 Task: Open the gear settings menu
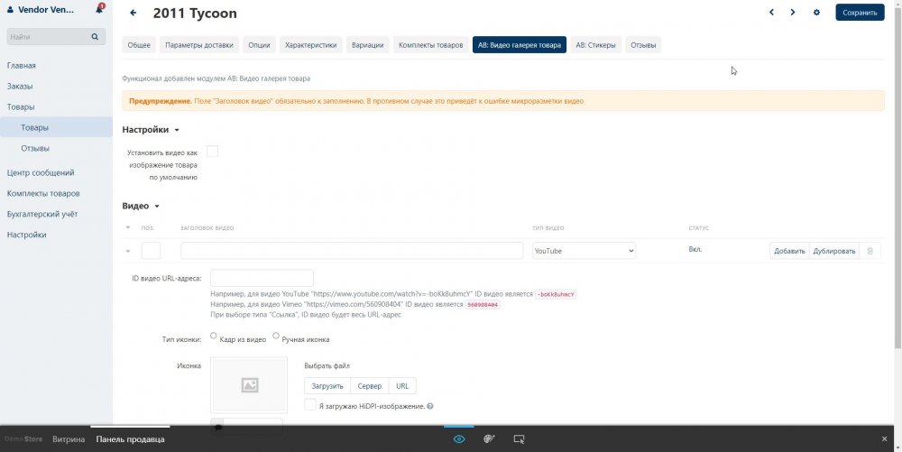(x=816, y=13)
